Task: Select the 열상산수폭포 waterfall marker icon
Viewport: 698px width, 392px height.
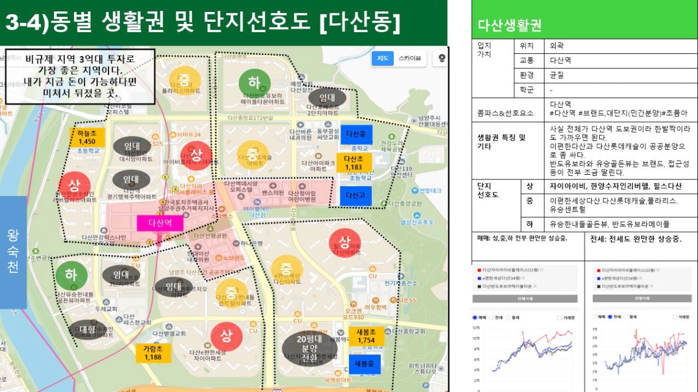Action: [x=417, y=215]
